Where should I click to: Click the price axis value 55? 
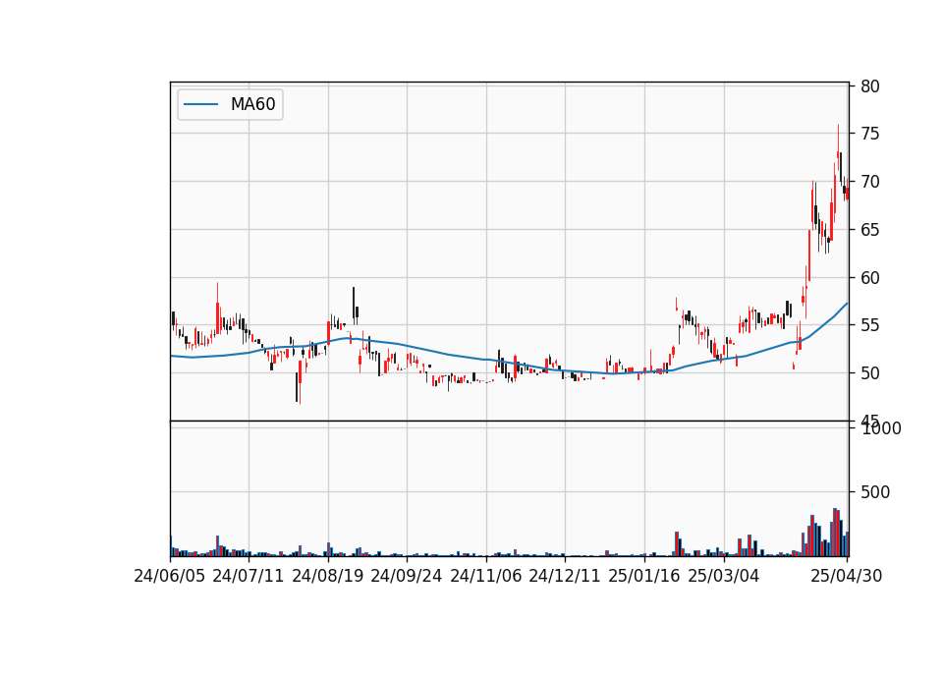click(870, 325)
